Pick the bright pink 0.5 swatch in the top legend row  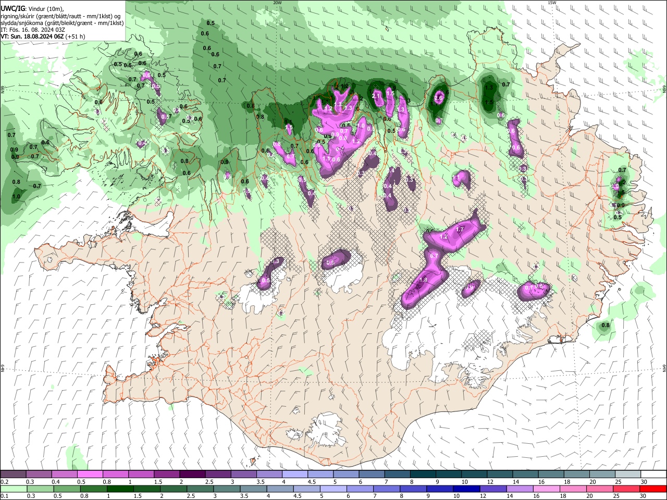pyautogui.click(x=90, y=474)
